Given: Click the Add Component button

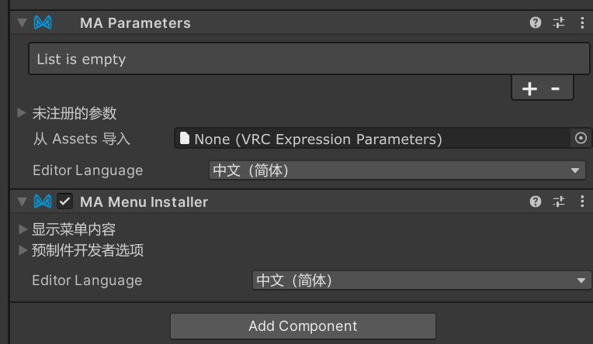Looking at the screenshot, I should click(x=303, y=326).
